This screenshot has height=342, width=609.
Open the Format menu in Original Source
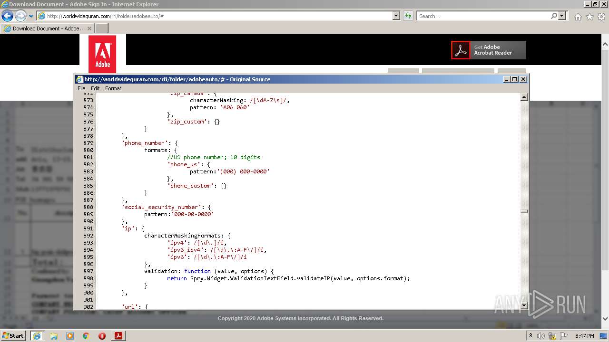coord(113,88)
